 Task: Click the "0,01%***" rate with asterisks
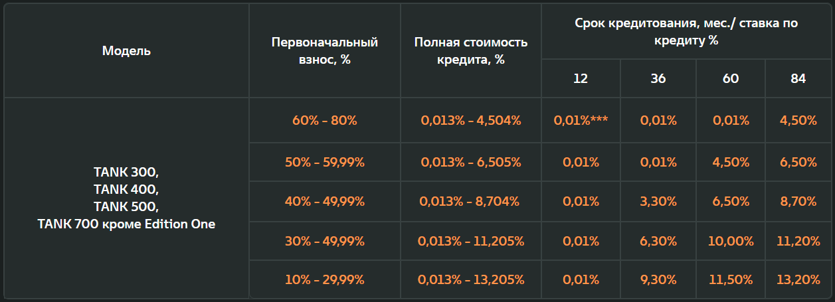[581, 121]
